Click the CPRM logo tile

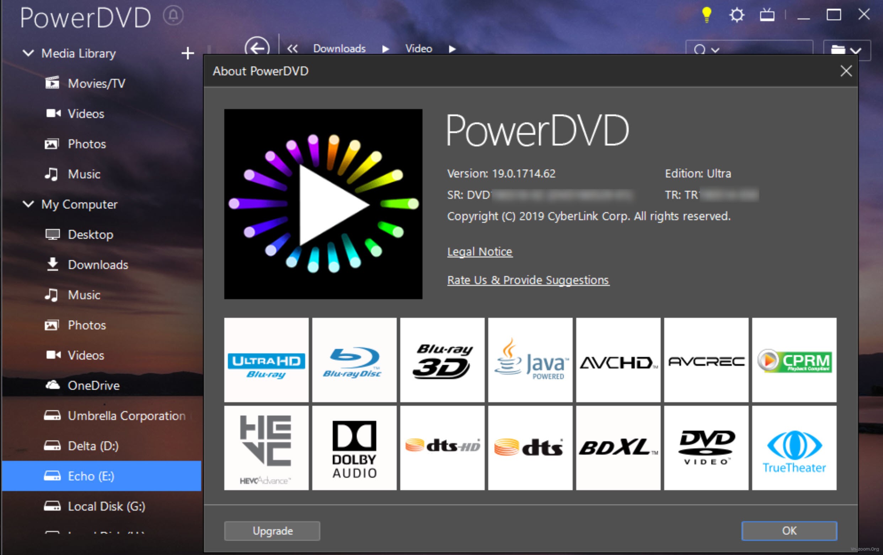pyautogui.click(x=794, y=360)
